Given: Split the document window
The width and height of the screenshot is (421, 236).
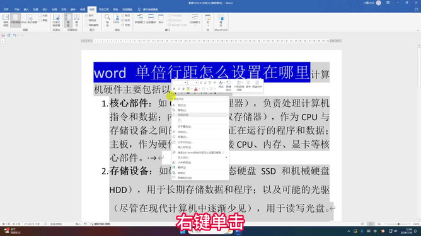Looking at the screenshot, I should (161, 20).
